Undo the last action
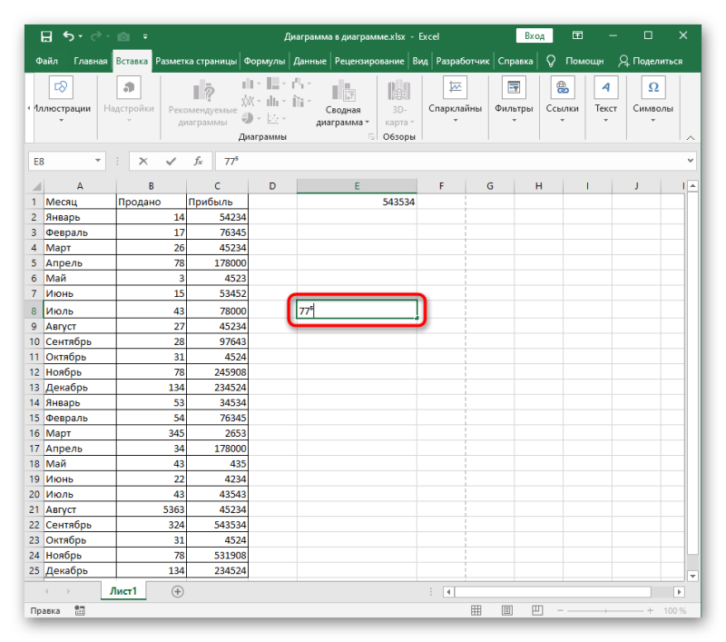726x642 pixels. click(69, 36)
